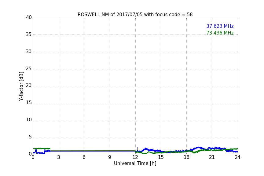
Task: Click the y-axis tick value '40'
Action: pyautogui.click(x=29, y=17)
